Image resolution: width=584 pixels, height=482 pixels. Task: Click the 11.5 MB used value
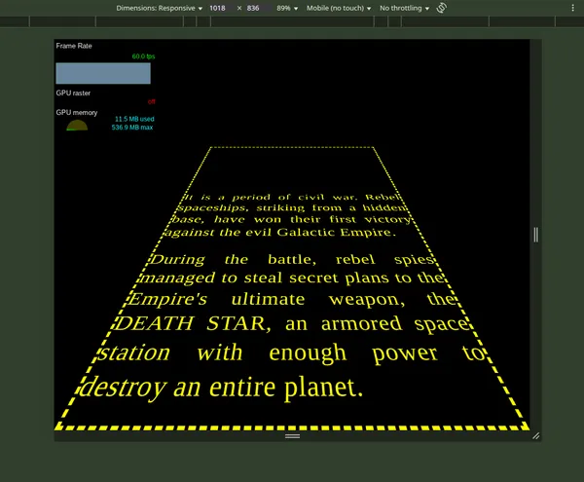134,119
